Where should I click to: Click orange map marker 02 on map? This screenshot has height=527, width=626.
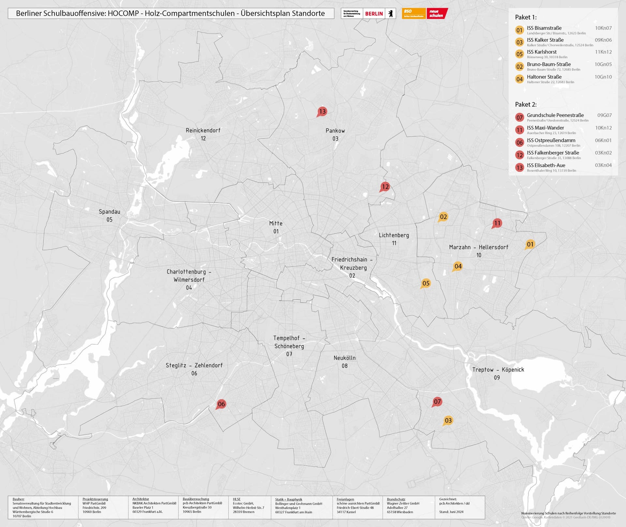pyautogui.click(x=443, y=217)
